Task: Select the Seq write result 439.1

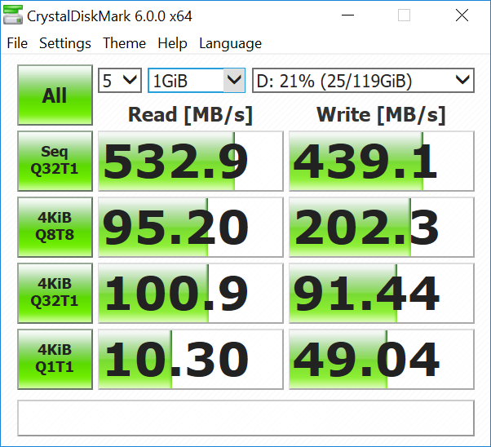Action: point(382,161)
